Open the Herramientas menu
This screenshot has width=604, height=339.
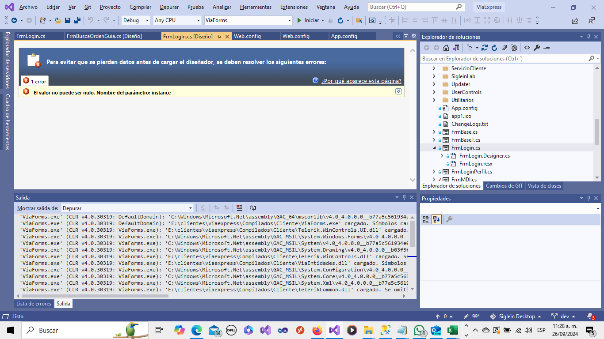pyautogui.click(x=255, y=7)
